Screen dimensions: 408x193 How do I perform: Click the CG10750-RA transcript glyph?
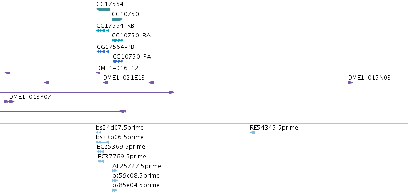coord(117,40)
